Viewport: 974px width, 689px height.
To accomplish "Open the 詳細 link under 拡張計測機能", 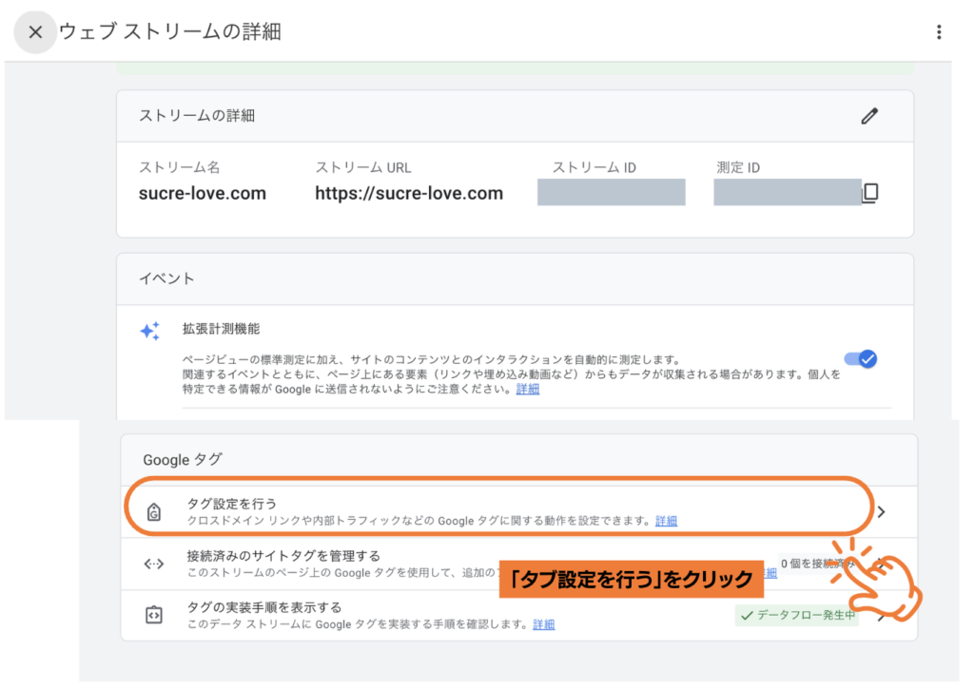I will [528, 390].
